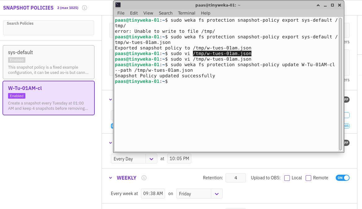Select the sys-default snapshot policy card
The image size is (362, 209).
(x=49, y=62)
